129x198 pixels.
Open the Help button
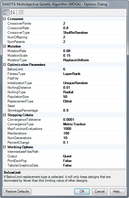click(118, 191)
